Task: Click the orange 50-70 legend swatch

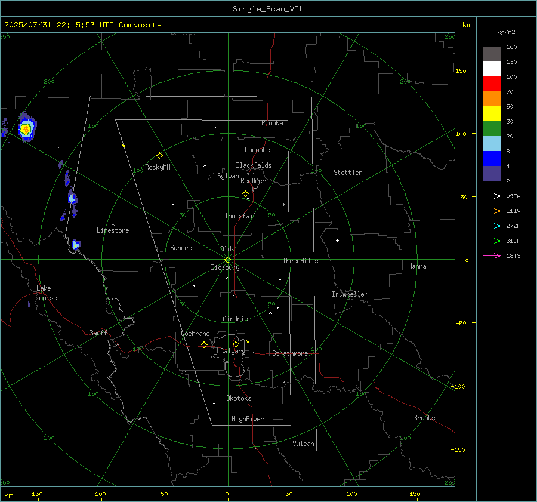Action: pos(492,98)
